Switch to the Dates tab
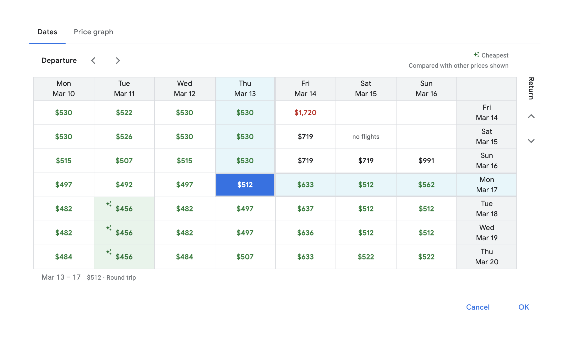 tap(47, 32)
